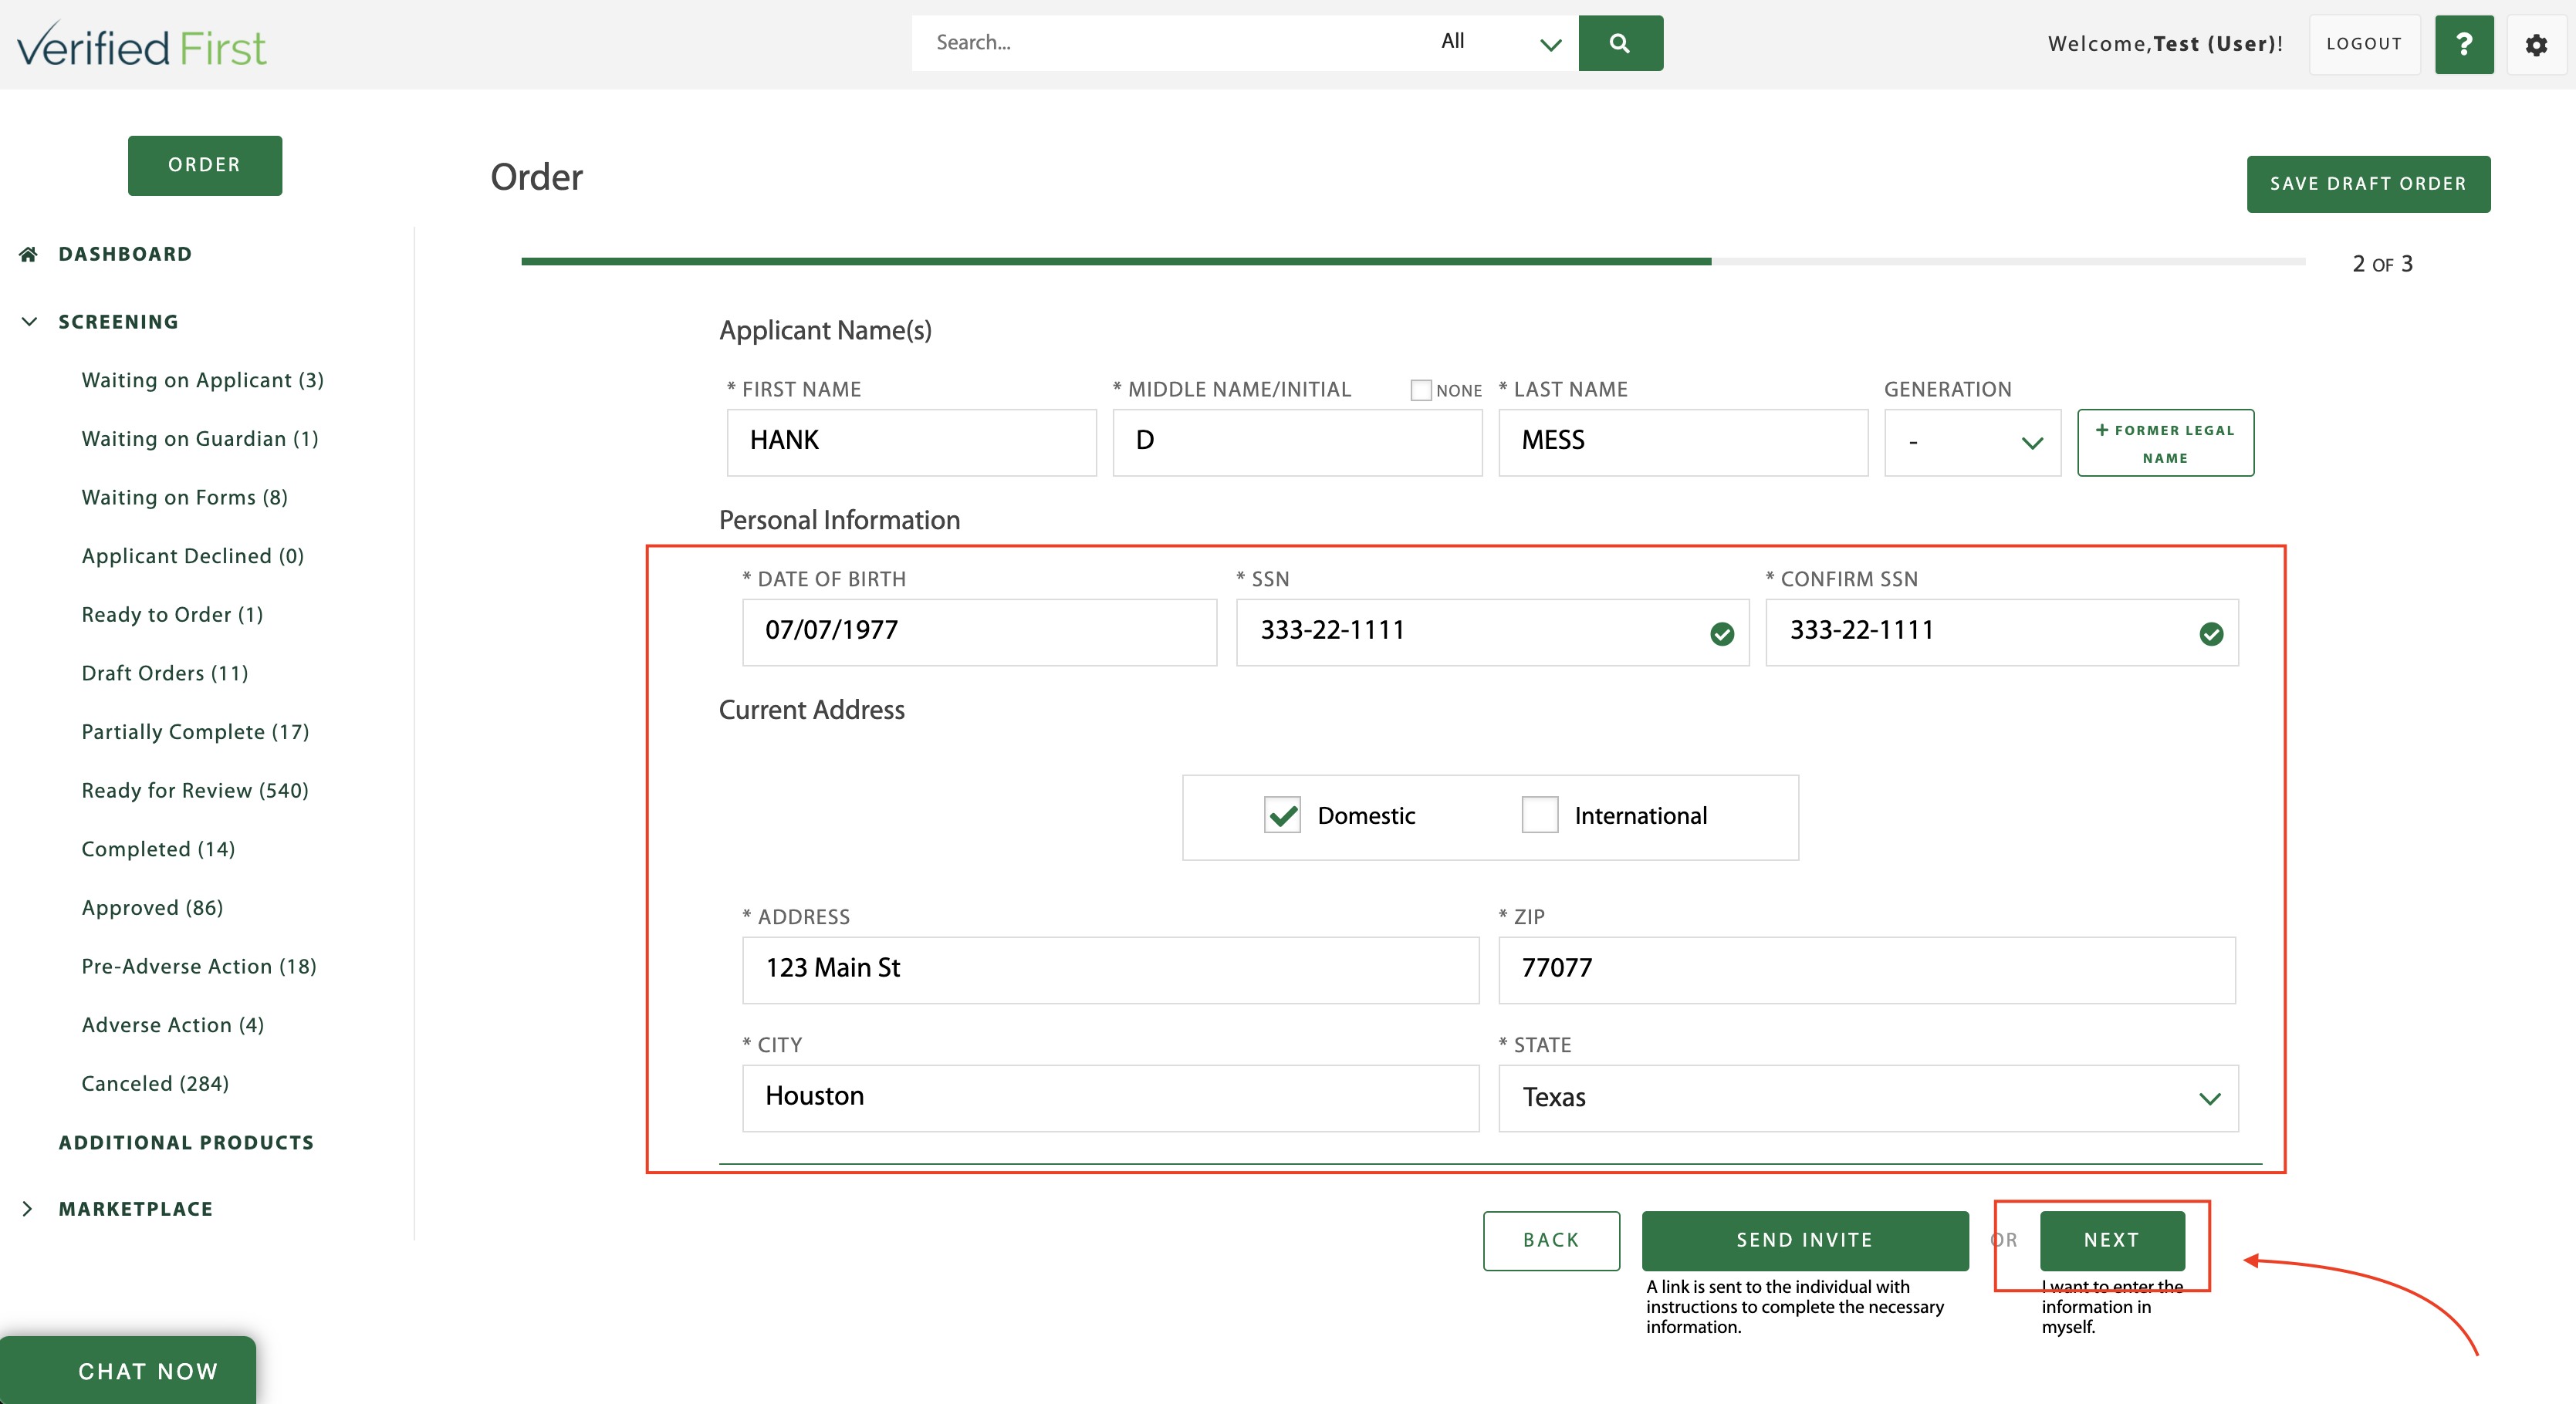The image size is (2576, 1404).
Task: Open Waiting on Applicant (3) list
Action: coord(203,380)
